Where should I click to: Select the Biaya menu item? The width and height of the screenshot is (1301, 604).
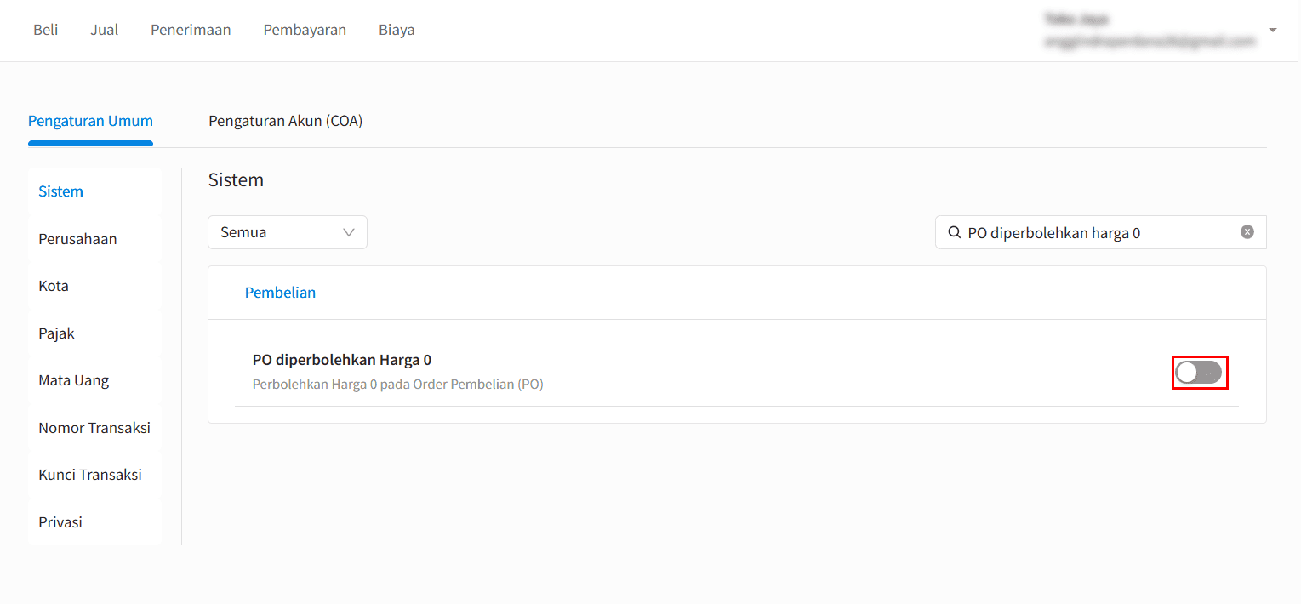tap(397, 30)
